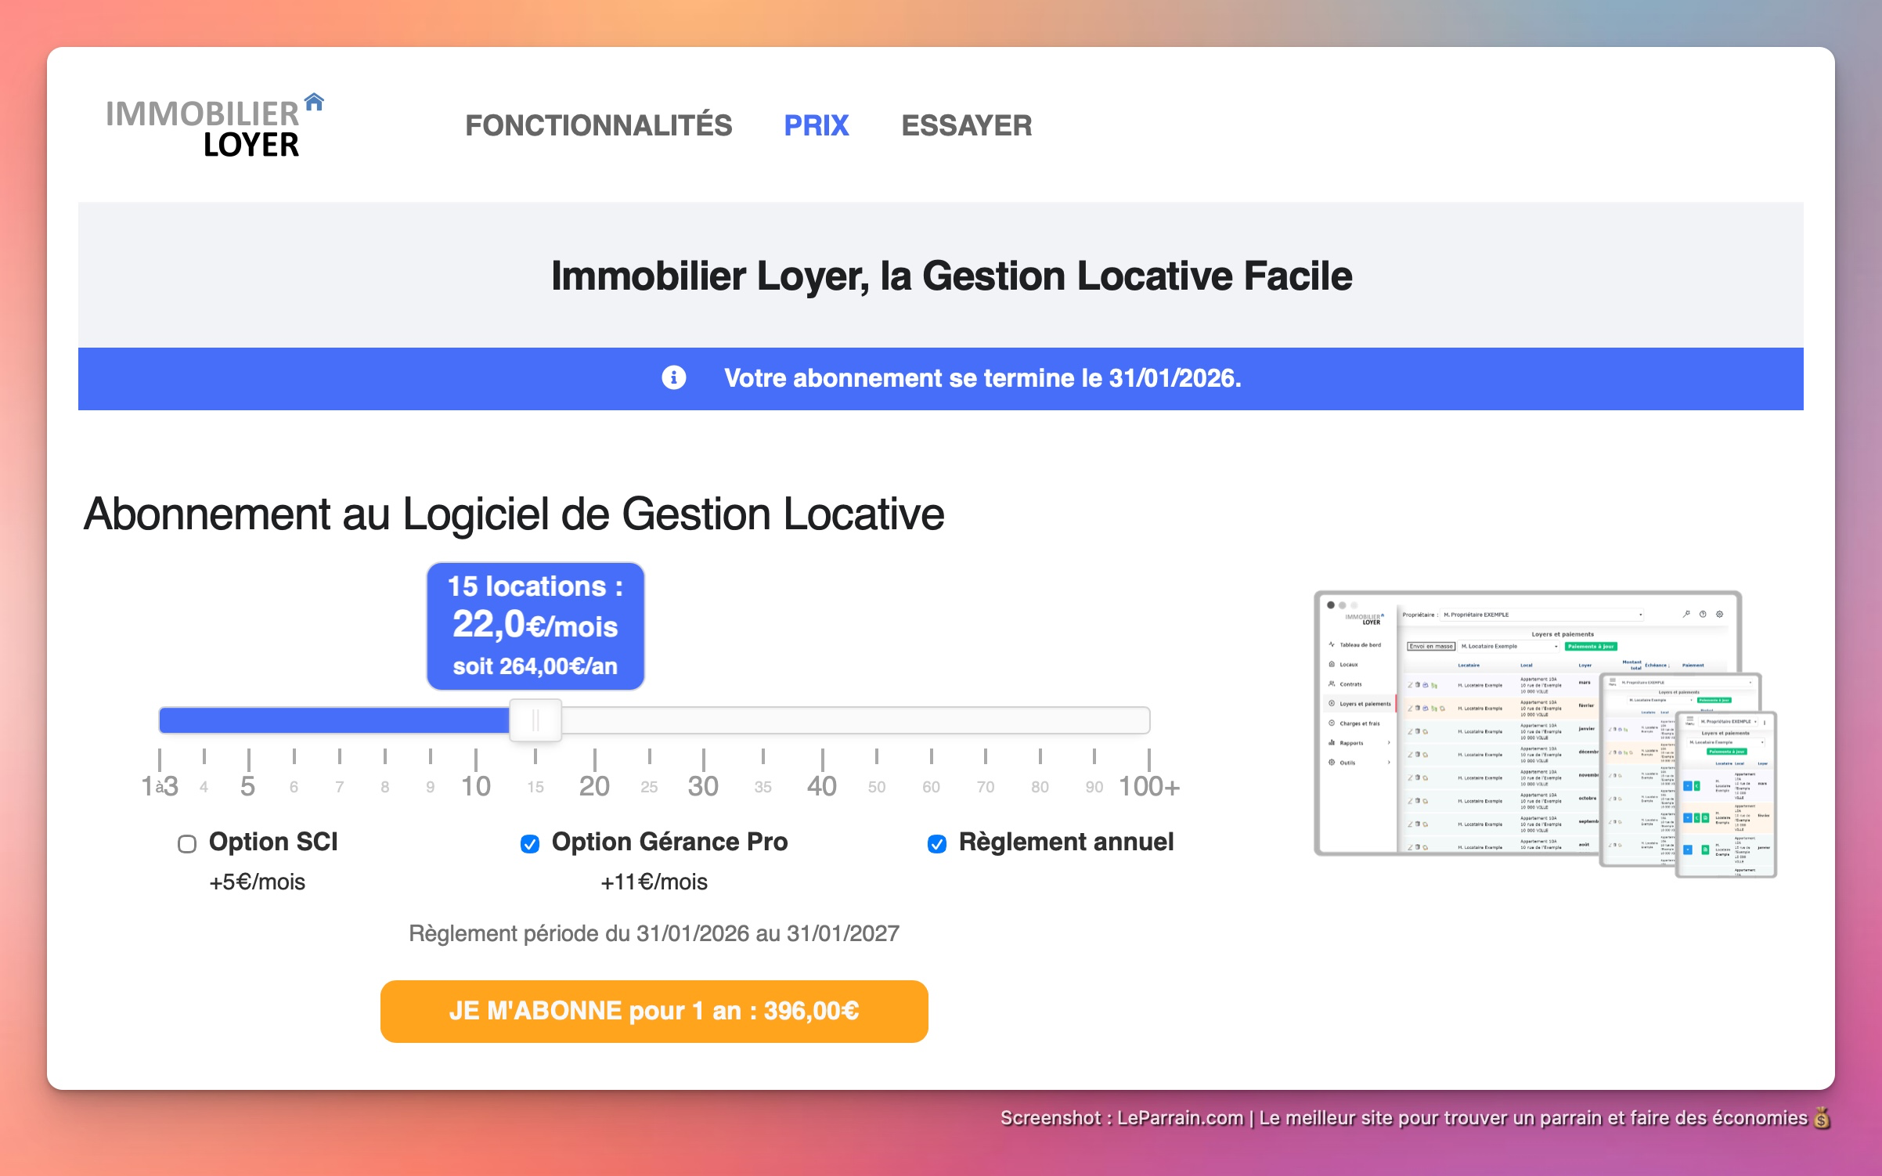Click the orange JE M'ABONNE subscribe button
The height and width of the screenshot is (1176, 1882).
point(654,1011)
